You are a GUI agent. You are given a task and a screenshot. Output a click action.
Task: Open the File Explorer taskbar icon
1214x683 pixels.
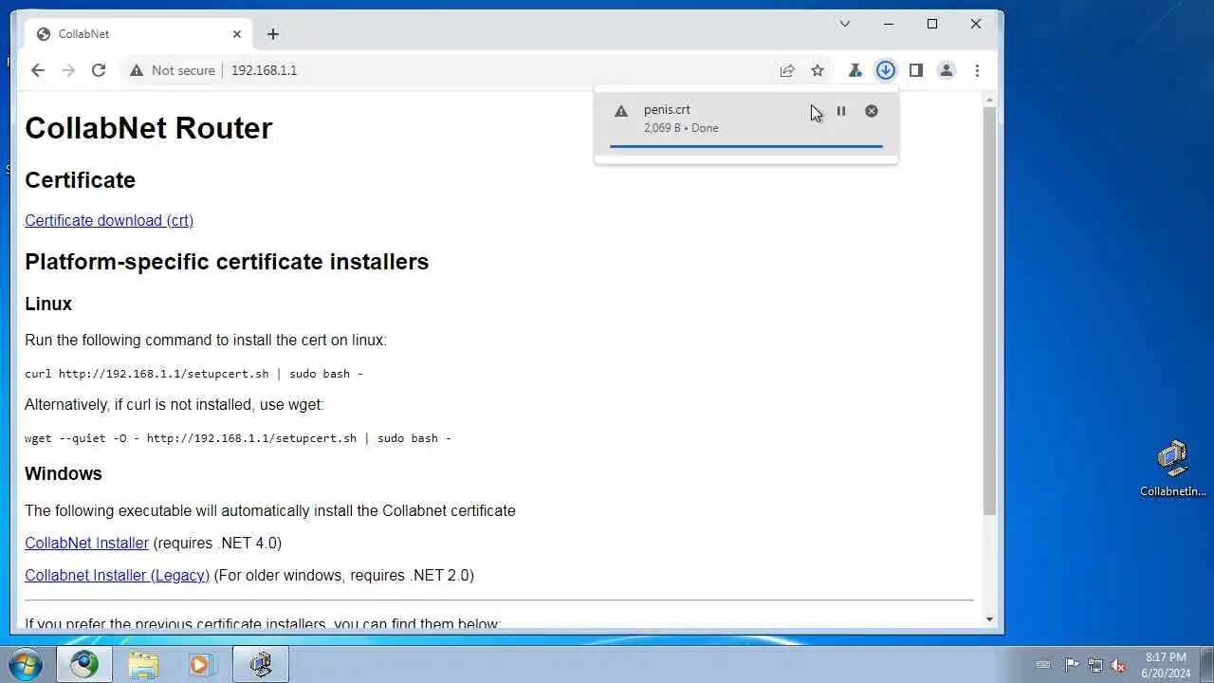point(143,664)
